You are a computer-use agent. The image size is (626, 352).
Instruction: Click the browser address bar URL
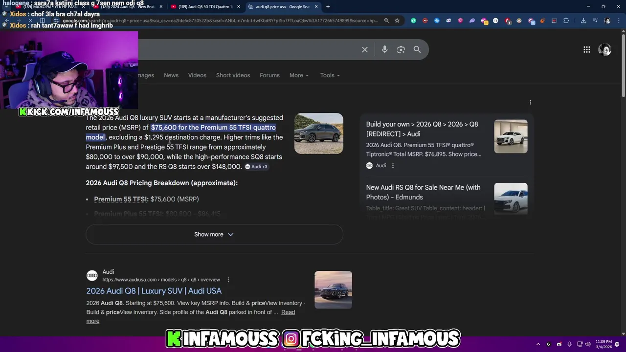[x=220, y=21]
